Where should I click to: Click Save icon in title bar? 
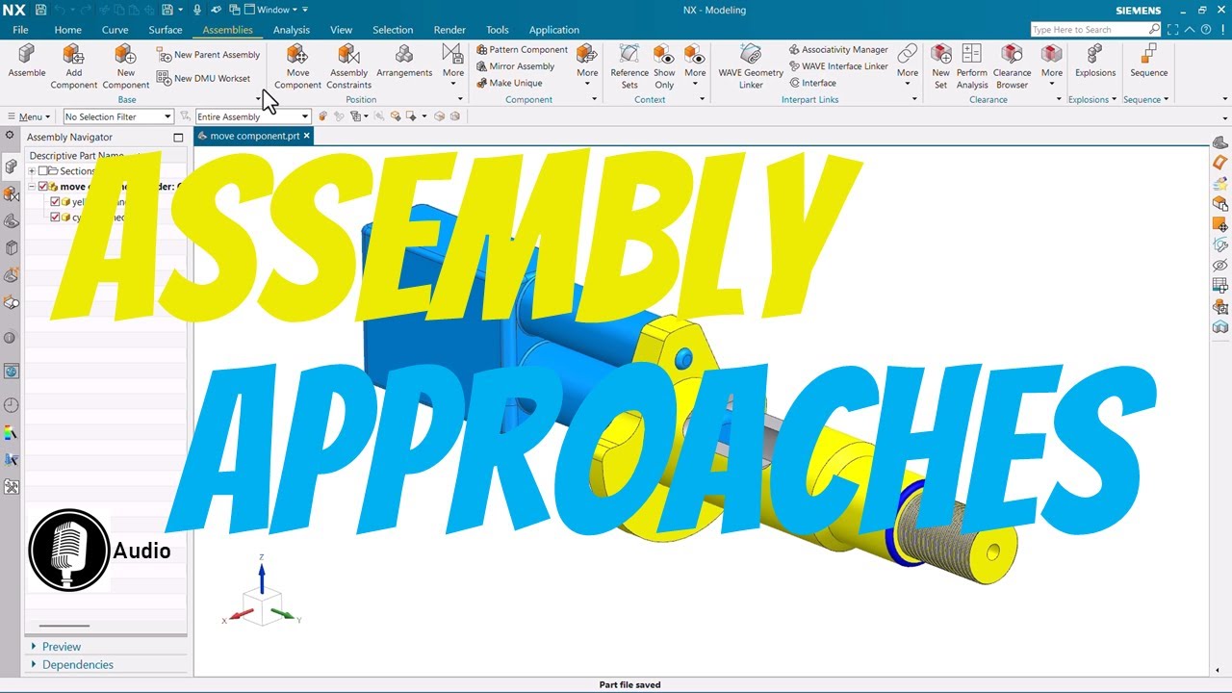coord(40,10)
